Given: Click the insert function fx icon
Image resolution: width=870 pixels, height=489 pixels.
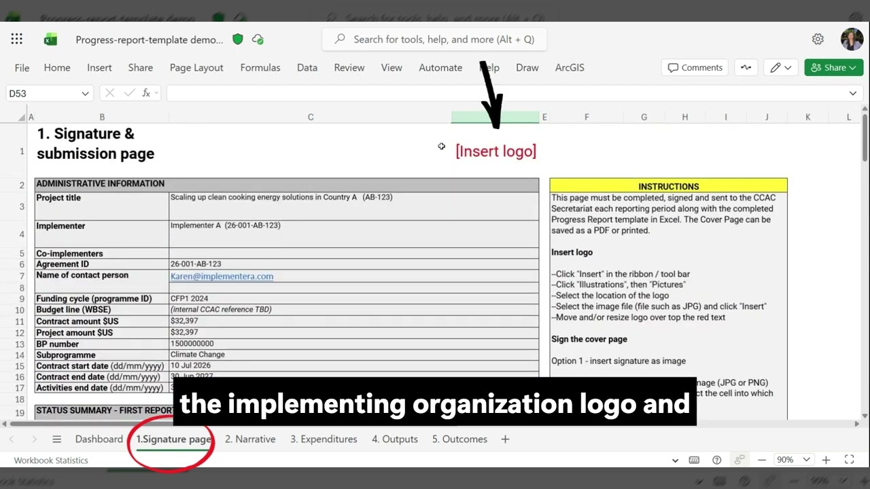Looking at the screenshot, I should pos(146,93).
